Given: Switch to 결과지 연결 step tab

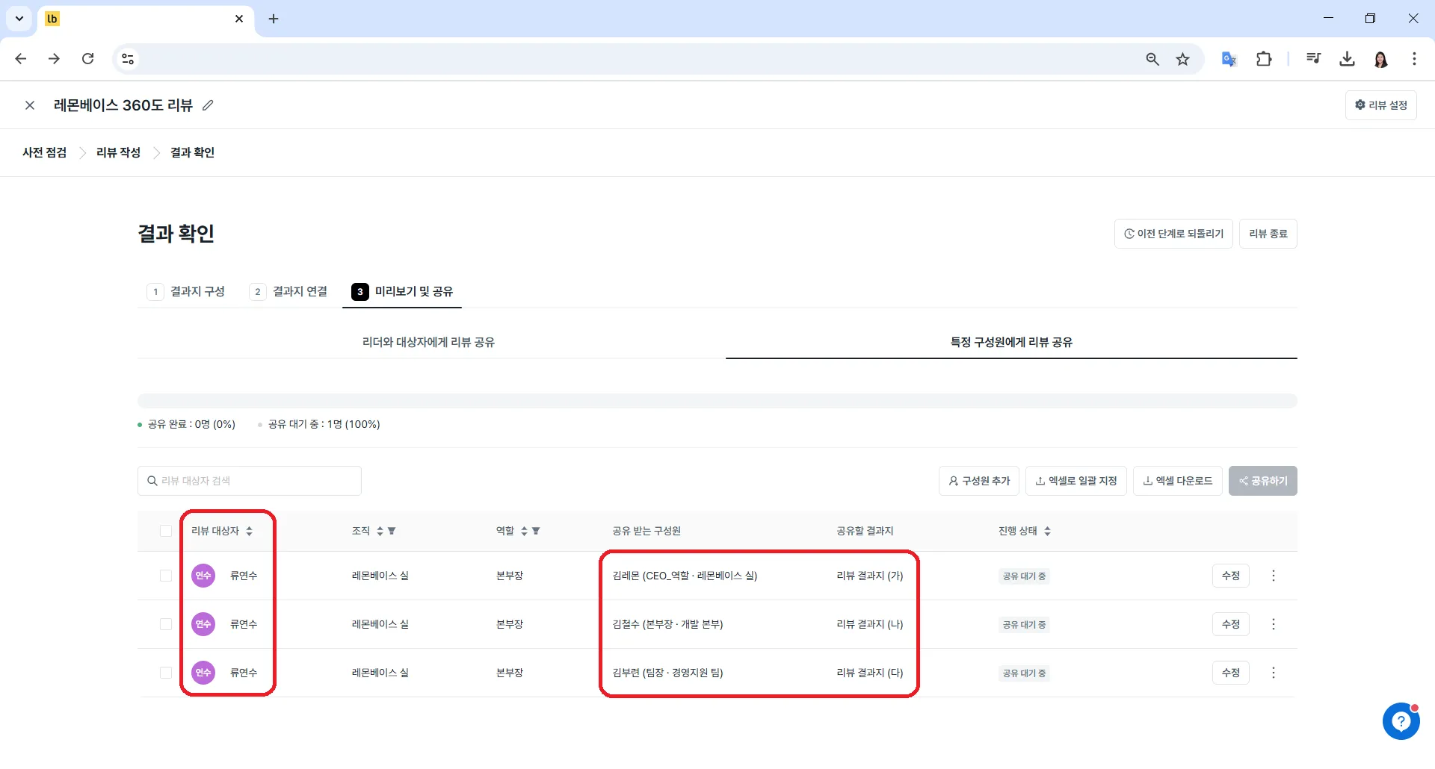Looking at the screenshot, I should click(289, 291).
